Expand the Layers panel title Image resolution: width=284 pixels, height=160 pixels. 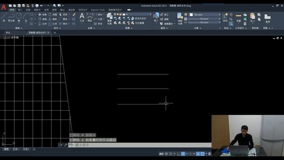click(129, 28)
